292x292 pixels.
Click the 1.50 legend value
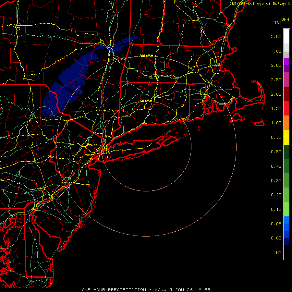276,109
